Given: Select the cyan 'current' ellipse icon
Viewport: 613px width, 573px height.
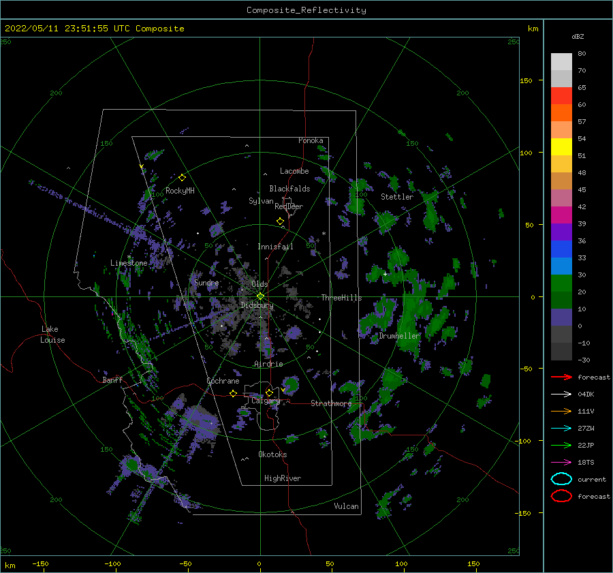Looking at the screenshot, I should pos(561,479).
